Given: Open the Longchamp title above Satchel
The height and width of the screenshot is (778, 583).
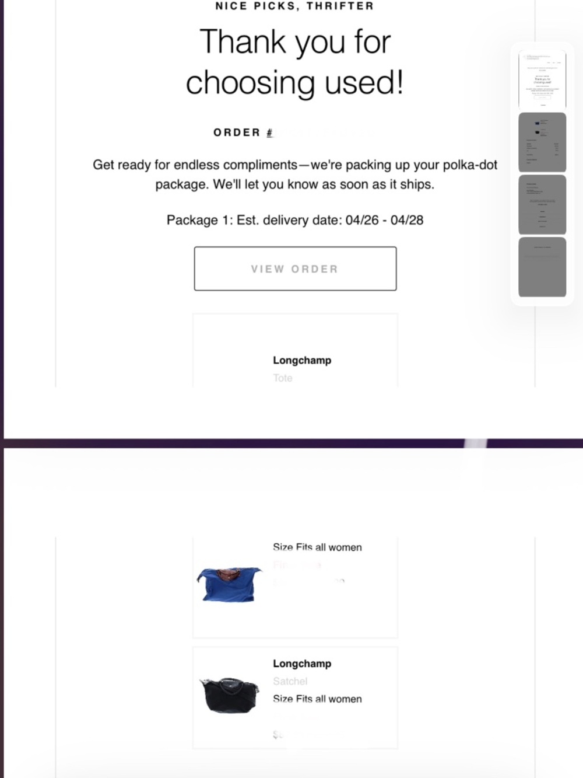Looking at the screenshot, I should click(x=302, y=664).
